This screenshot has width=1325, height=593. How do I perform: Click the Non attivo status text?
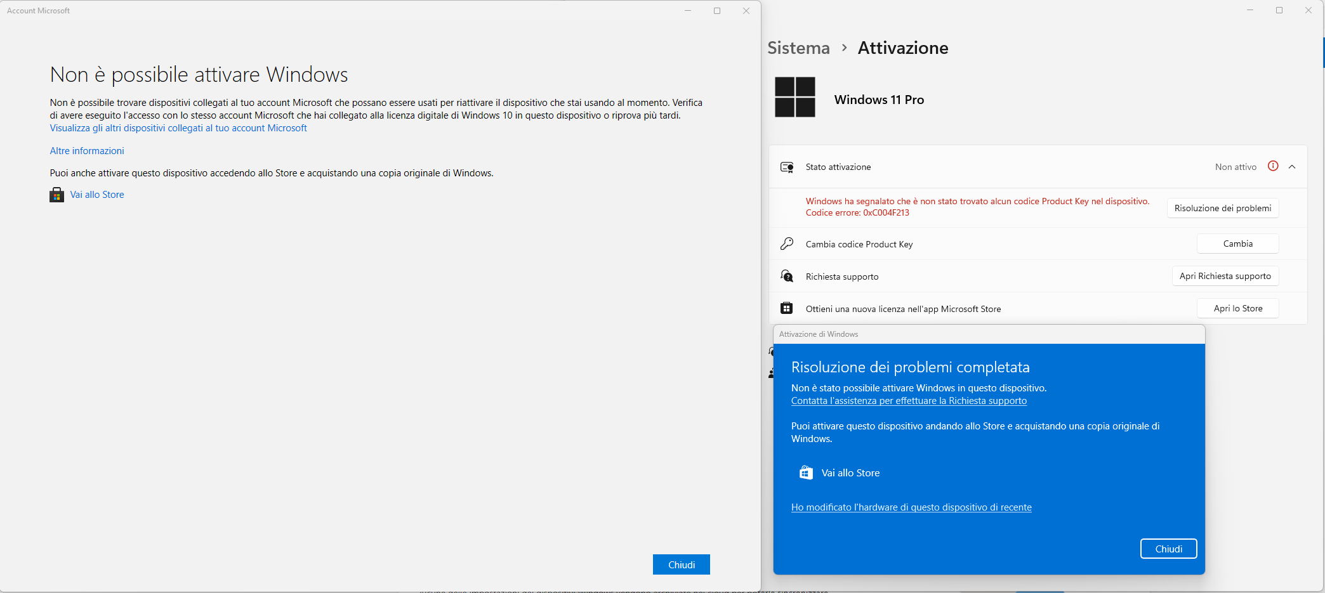(1236, 167)
